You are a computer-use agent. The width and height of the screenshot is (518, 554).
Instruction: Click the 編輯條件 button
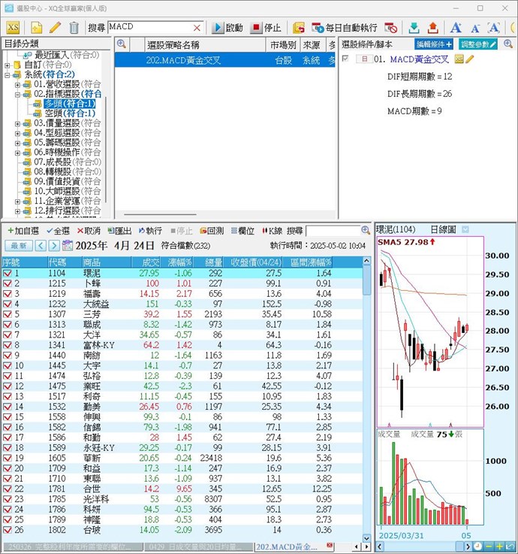point(435,45)
